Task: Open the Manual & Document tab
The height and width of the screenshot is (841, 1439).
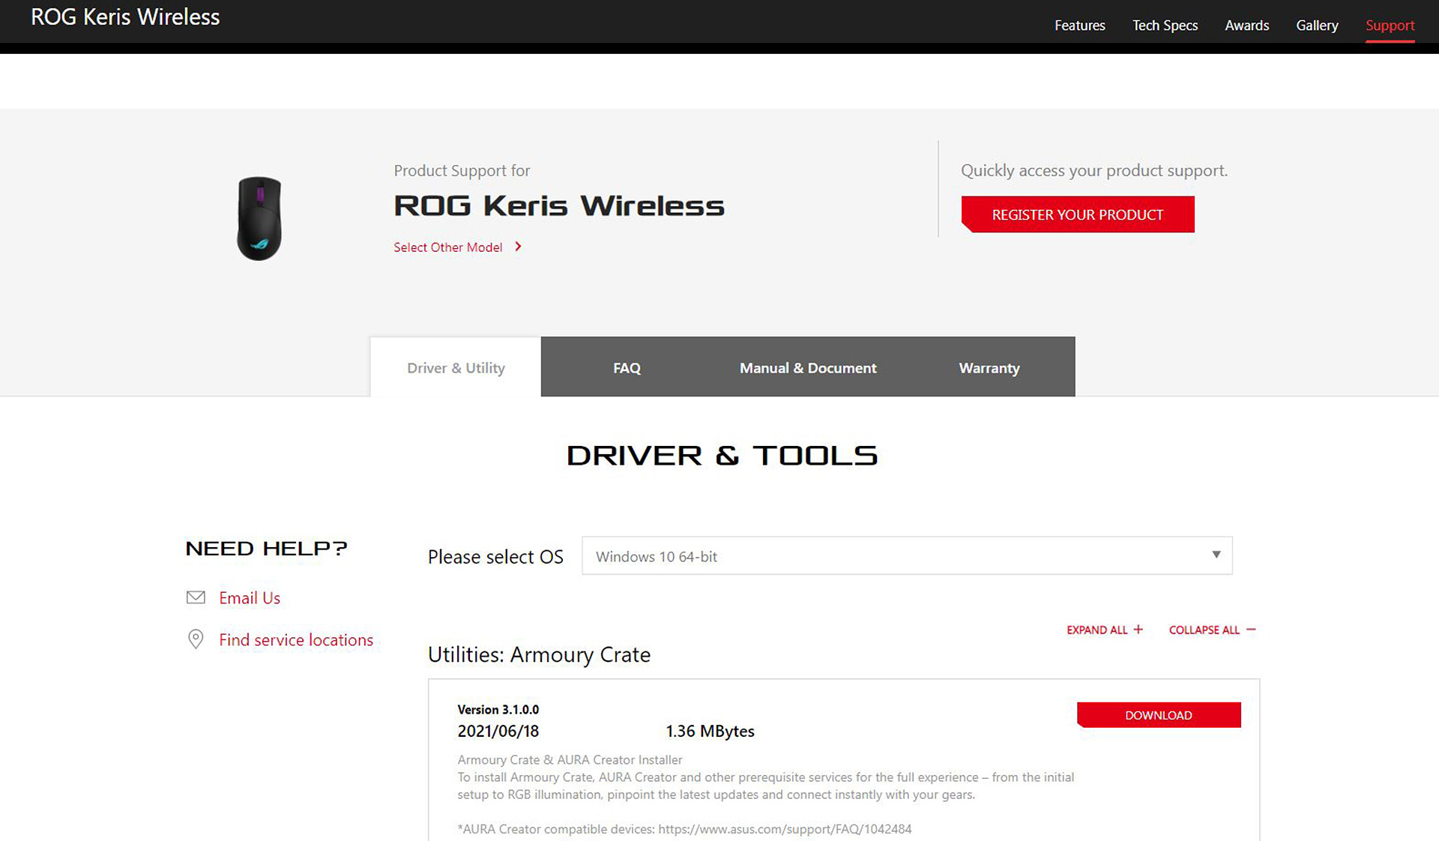Action: pos(807,368)
